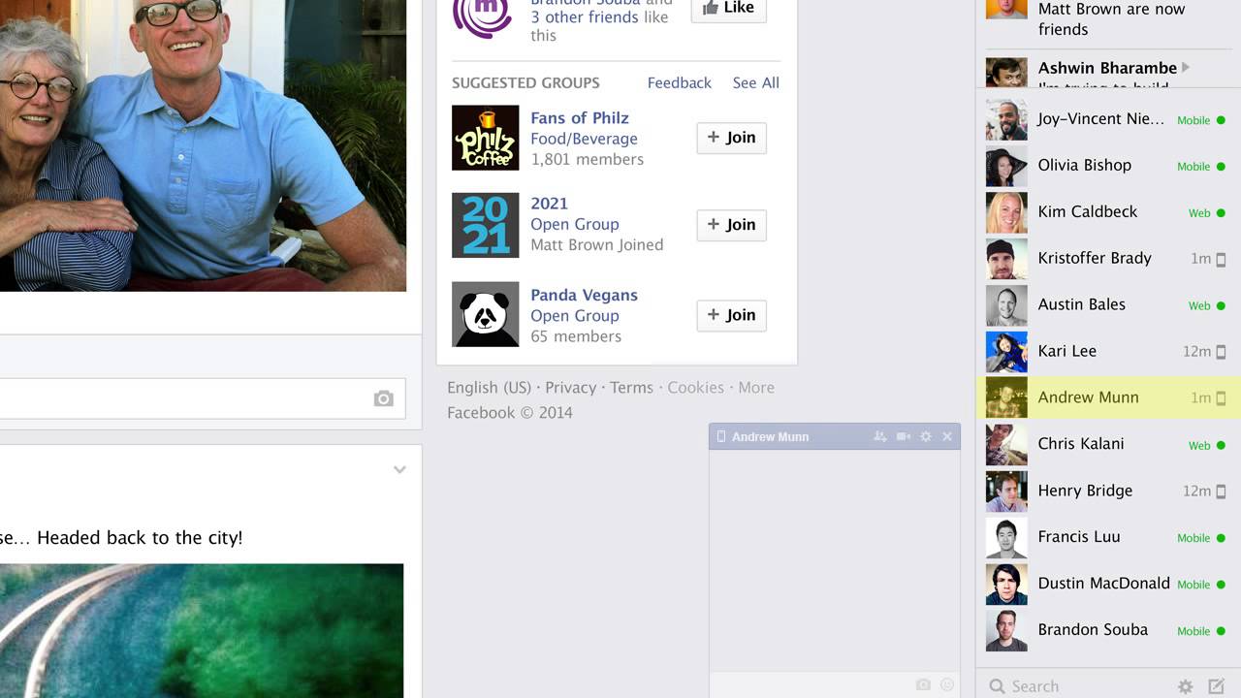Join Panda Vegans group
This screenshot has width=1241, height=698.
point(732,315)
